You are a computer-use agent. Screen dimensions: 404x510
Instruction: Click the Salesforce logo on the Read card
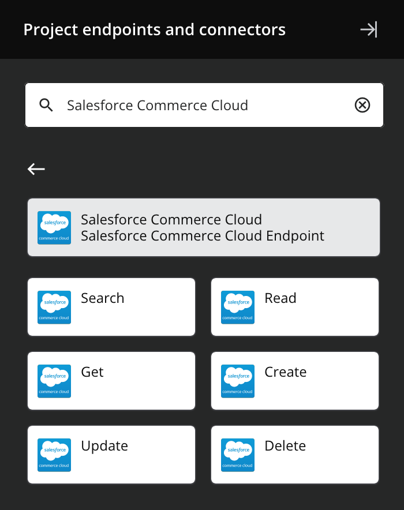(x=237, y=306)
